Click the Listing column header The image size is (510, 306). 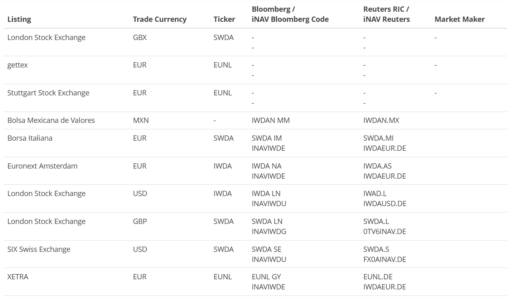[19, 19]
